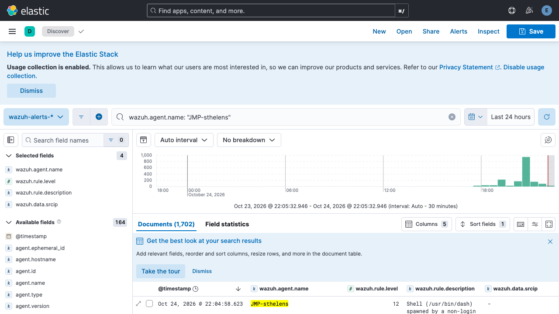Select the first document row checkbox
This screenshot has height=314, width=559.
(149, 304)
